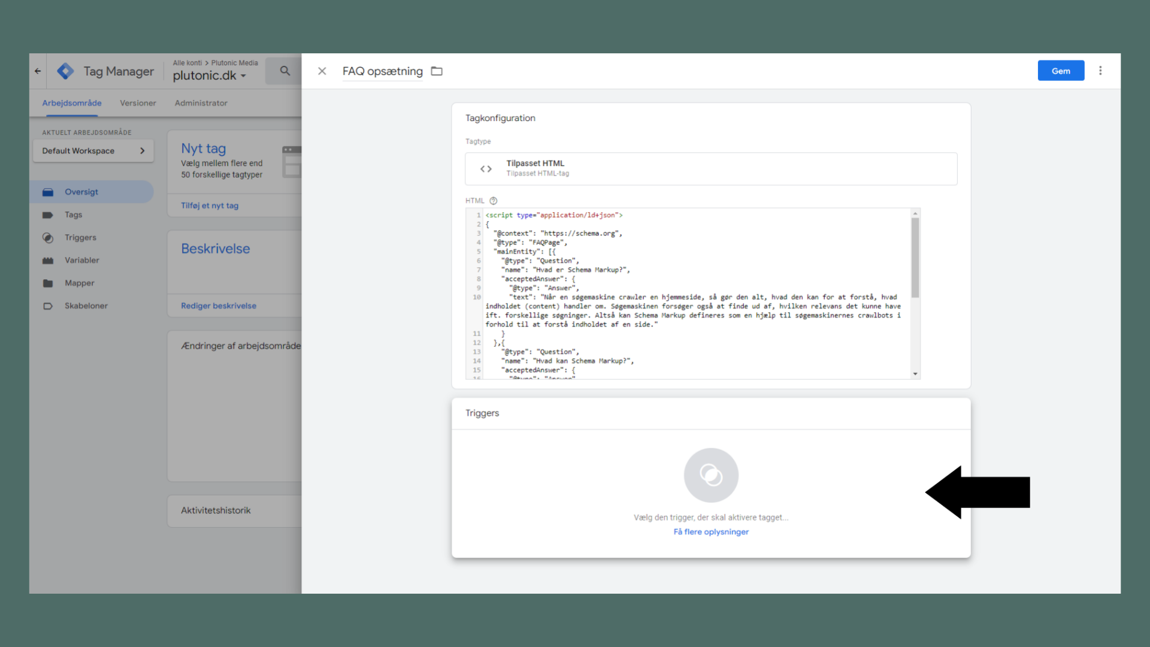
Task: Switch to the Administrator tab
Action: point(201,103)
